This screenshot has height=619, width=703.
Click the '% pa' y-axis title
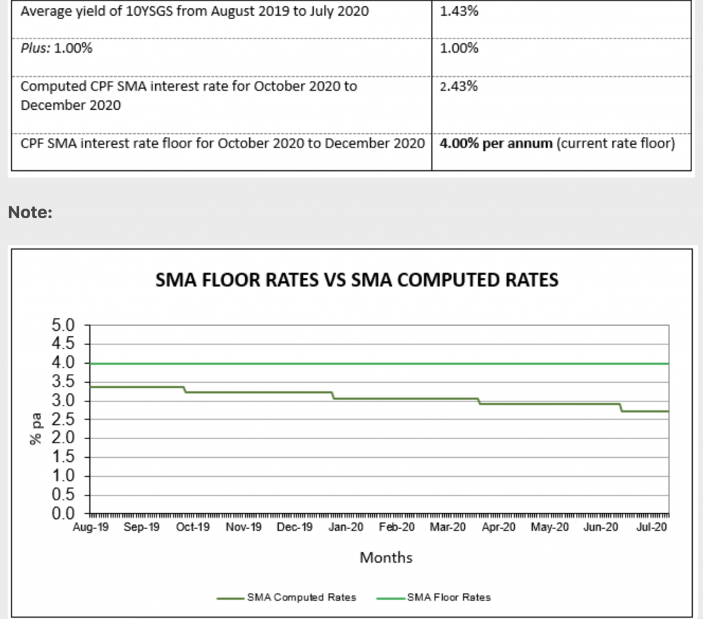pyautogui.click(x=36, y=428)
